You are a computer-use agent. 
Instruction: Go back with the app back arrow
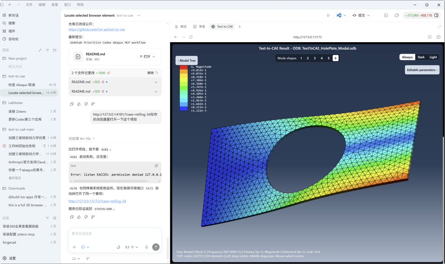click(10, 5)
